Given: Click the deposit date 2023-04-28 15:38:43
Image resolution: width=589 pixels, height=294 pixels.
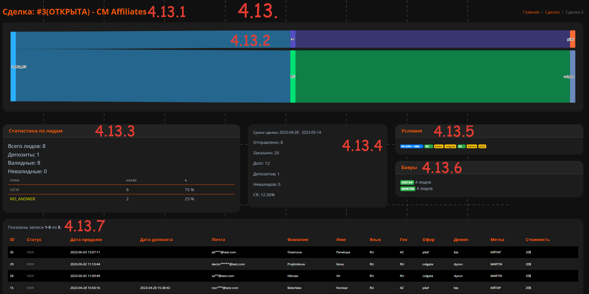Looking at the screenshot, I should tap(155, 288).
